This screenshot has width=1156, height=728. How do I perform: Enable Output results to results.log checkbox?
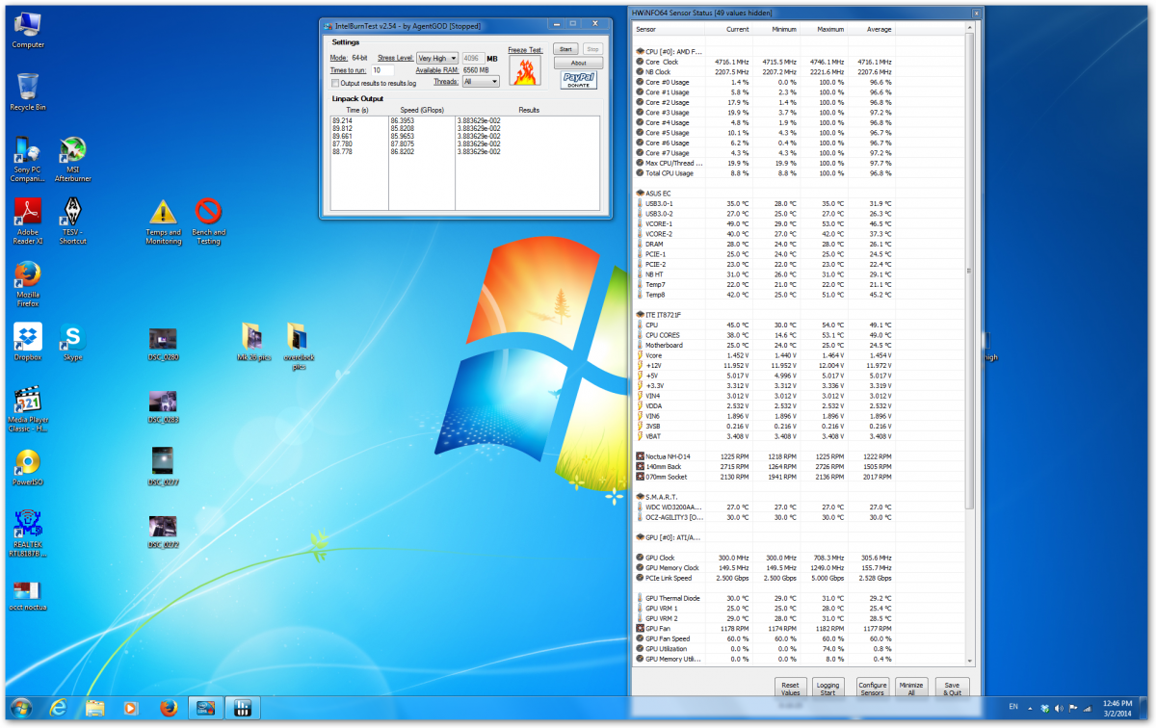335,83
